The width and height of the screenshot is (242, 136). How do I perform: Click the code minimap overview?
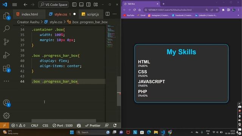coord(111,36)
